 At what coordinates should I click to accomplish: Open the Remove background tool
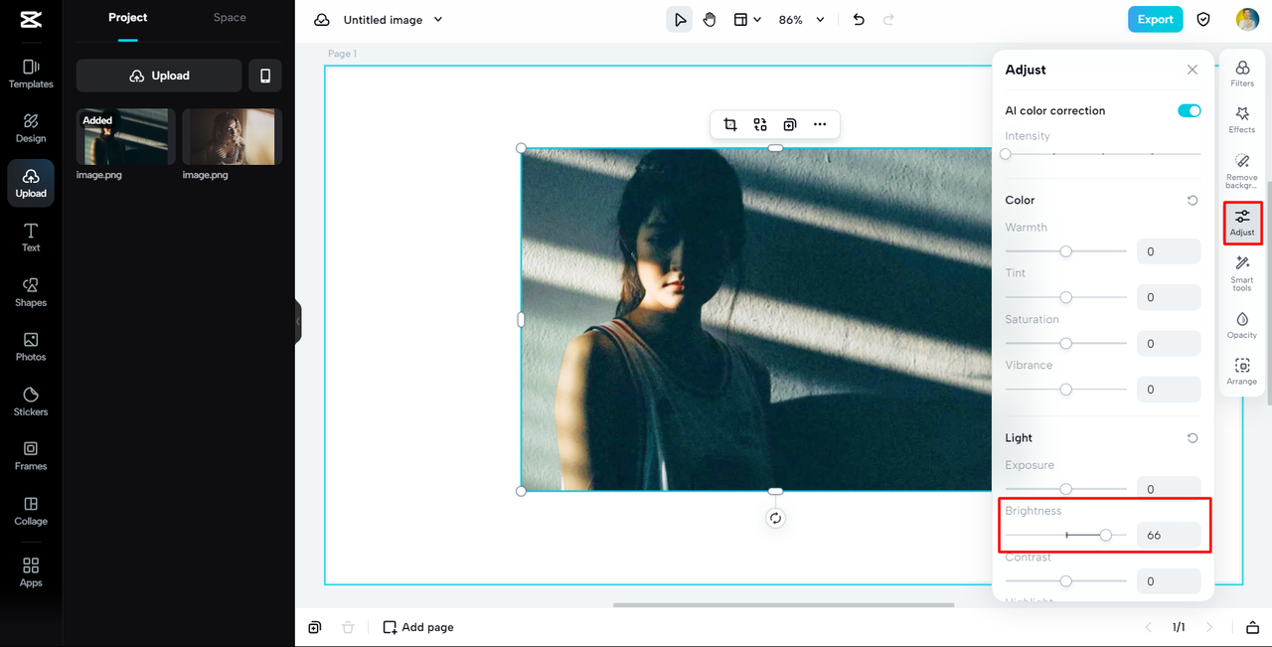(1242, 167)
